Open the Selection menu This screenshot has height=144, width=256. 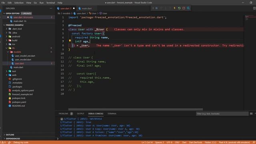pos(19,3)
